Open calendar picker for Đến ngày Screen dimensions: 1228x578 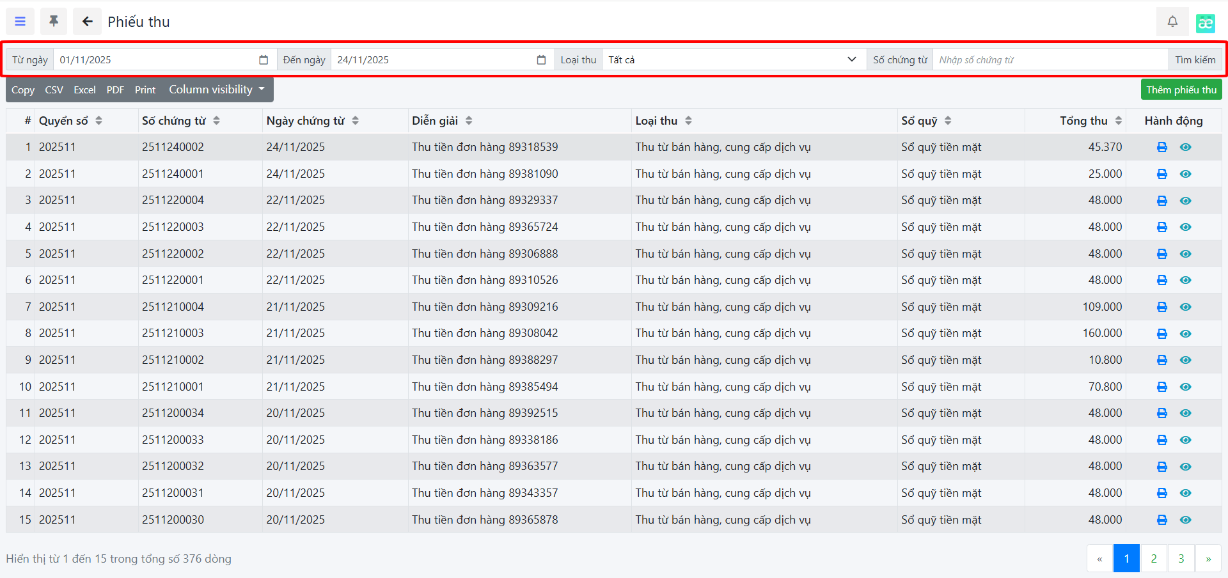(541, 60)
